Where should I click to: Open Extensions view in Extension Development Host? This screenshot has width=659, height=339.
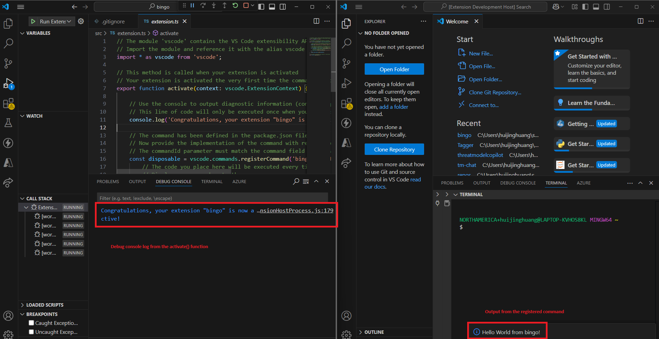pyautogui.click(x=346, y=103)
